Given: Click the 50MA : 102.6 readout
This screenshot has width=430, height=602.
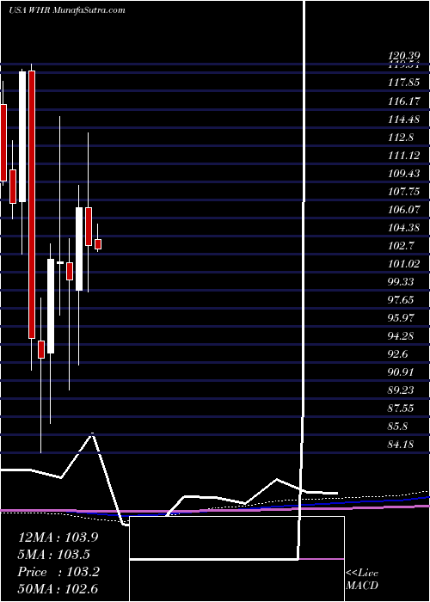Looking at the screenshot, I should coord(58,589).
